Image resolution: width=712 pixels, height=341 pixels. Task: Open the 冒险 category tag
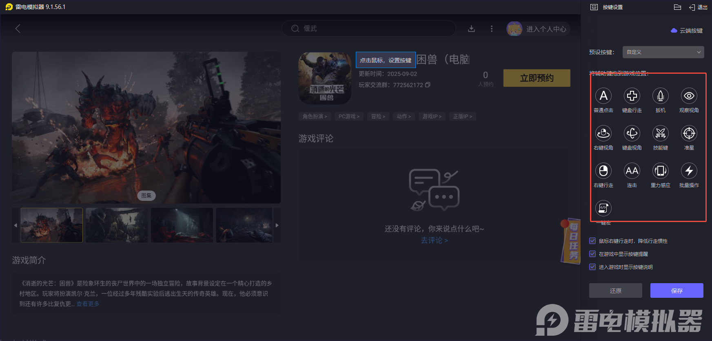pos(378,117)
